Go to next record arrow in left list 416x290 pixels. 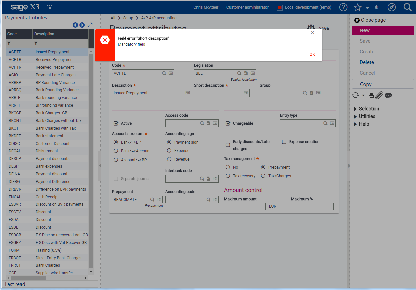pyautogui.click(x=82, y=25)
